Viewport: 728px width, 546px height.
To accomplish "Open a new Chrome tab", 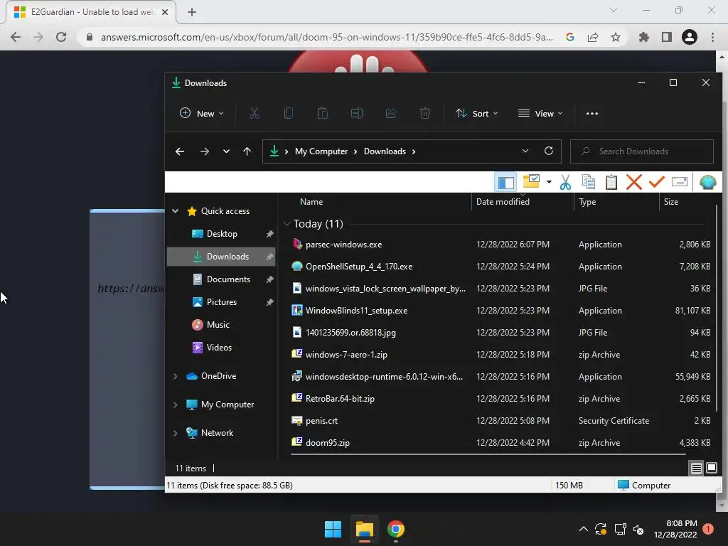I will pos(192,13).
